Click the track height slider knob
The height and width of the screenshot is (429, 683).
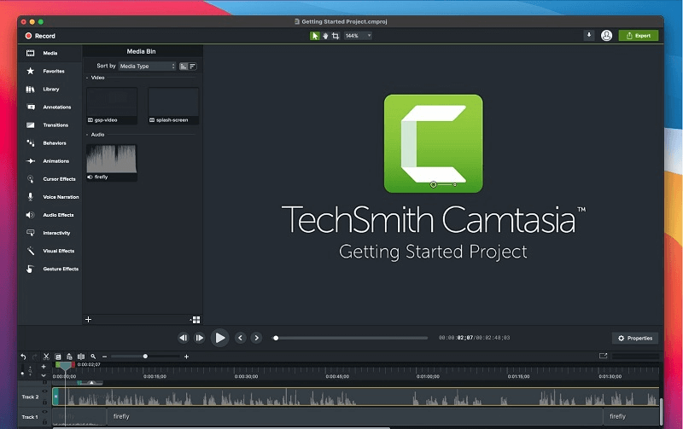(x=22, y=374)
